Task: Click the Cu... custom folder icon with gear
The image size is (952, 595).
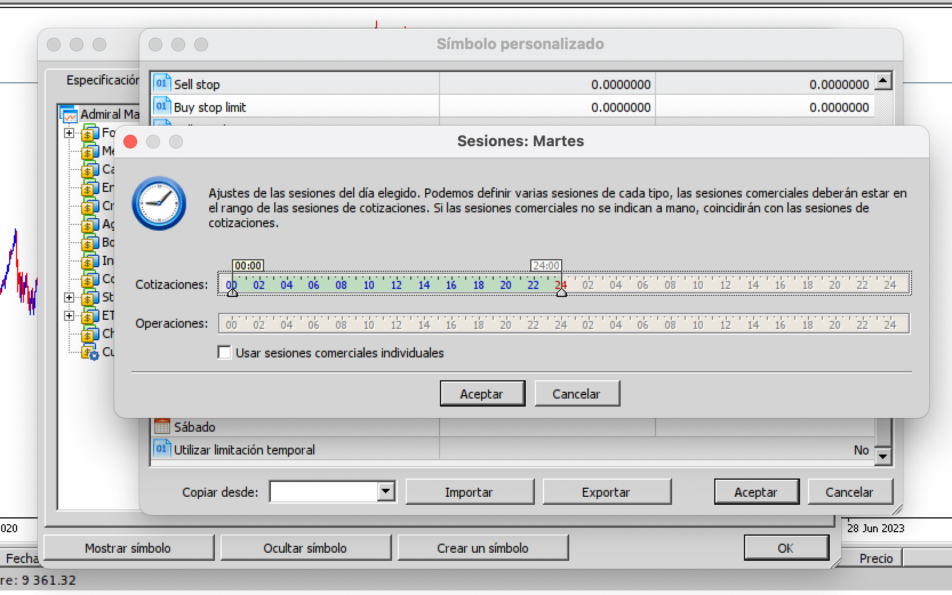Action: point(90,353)
